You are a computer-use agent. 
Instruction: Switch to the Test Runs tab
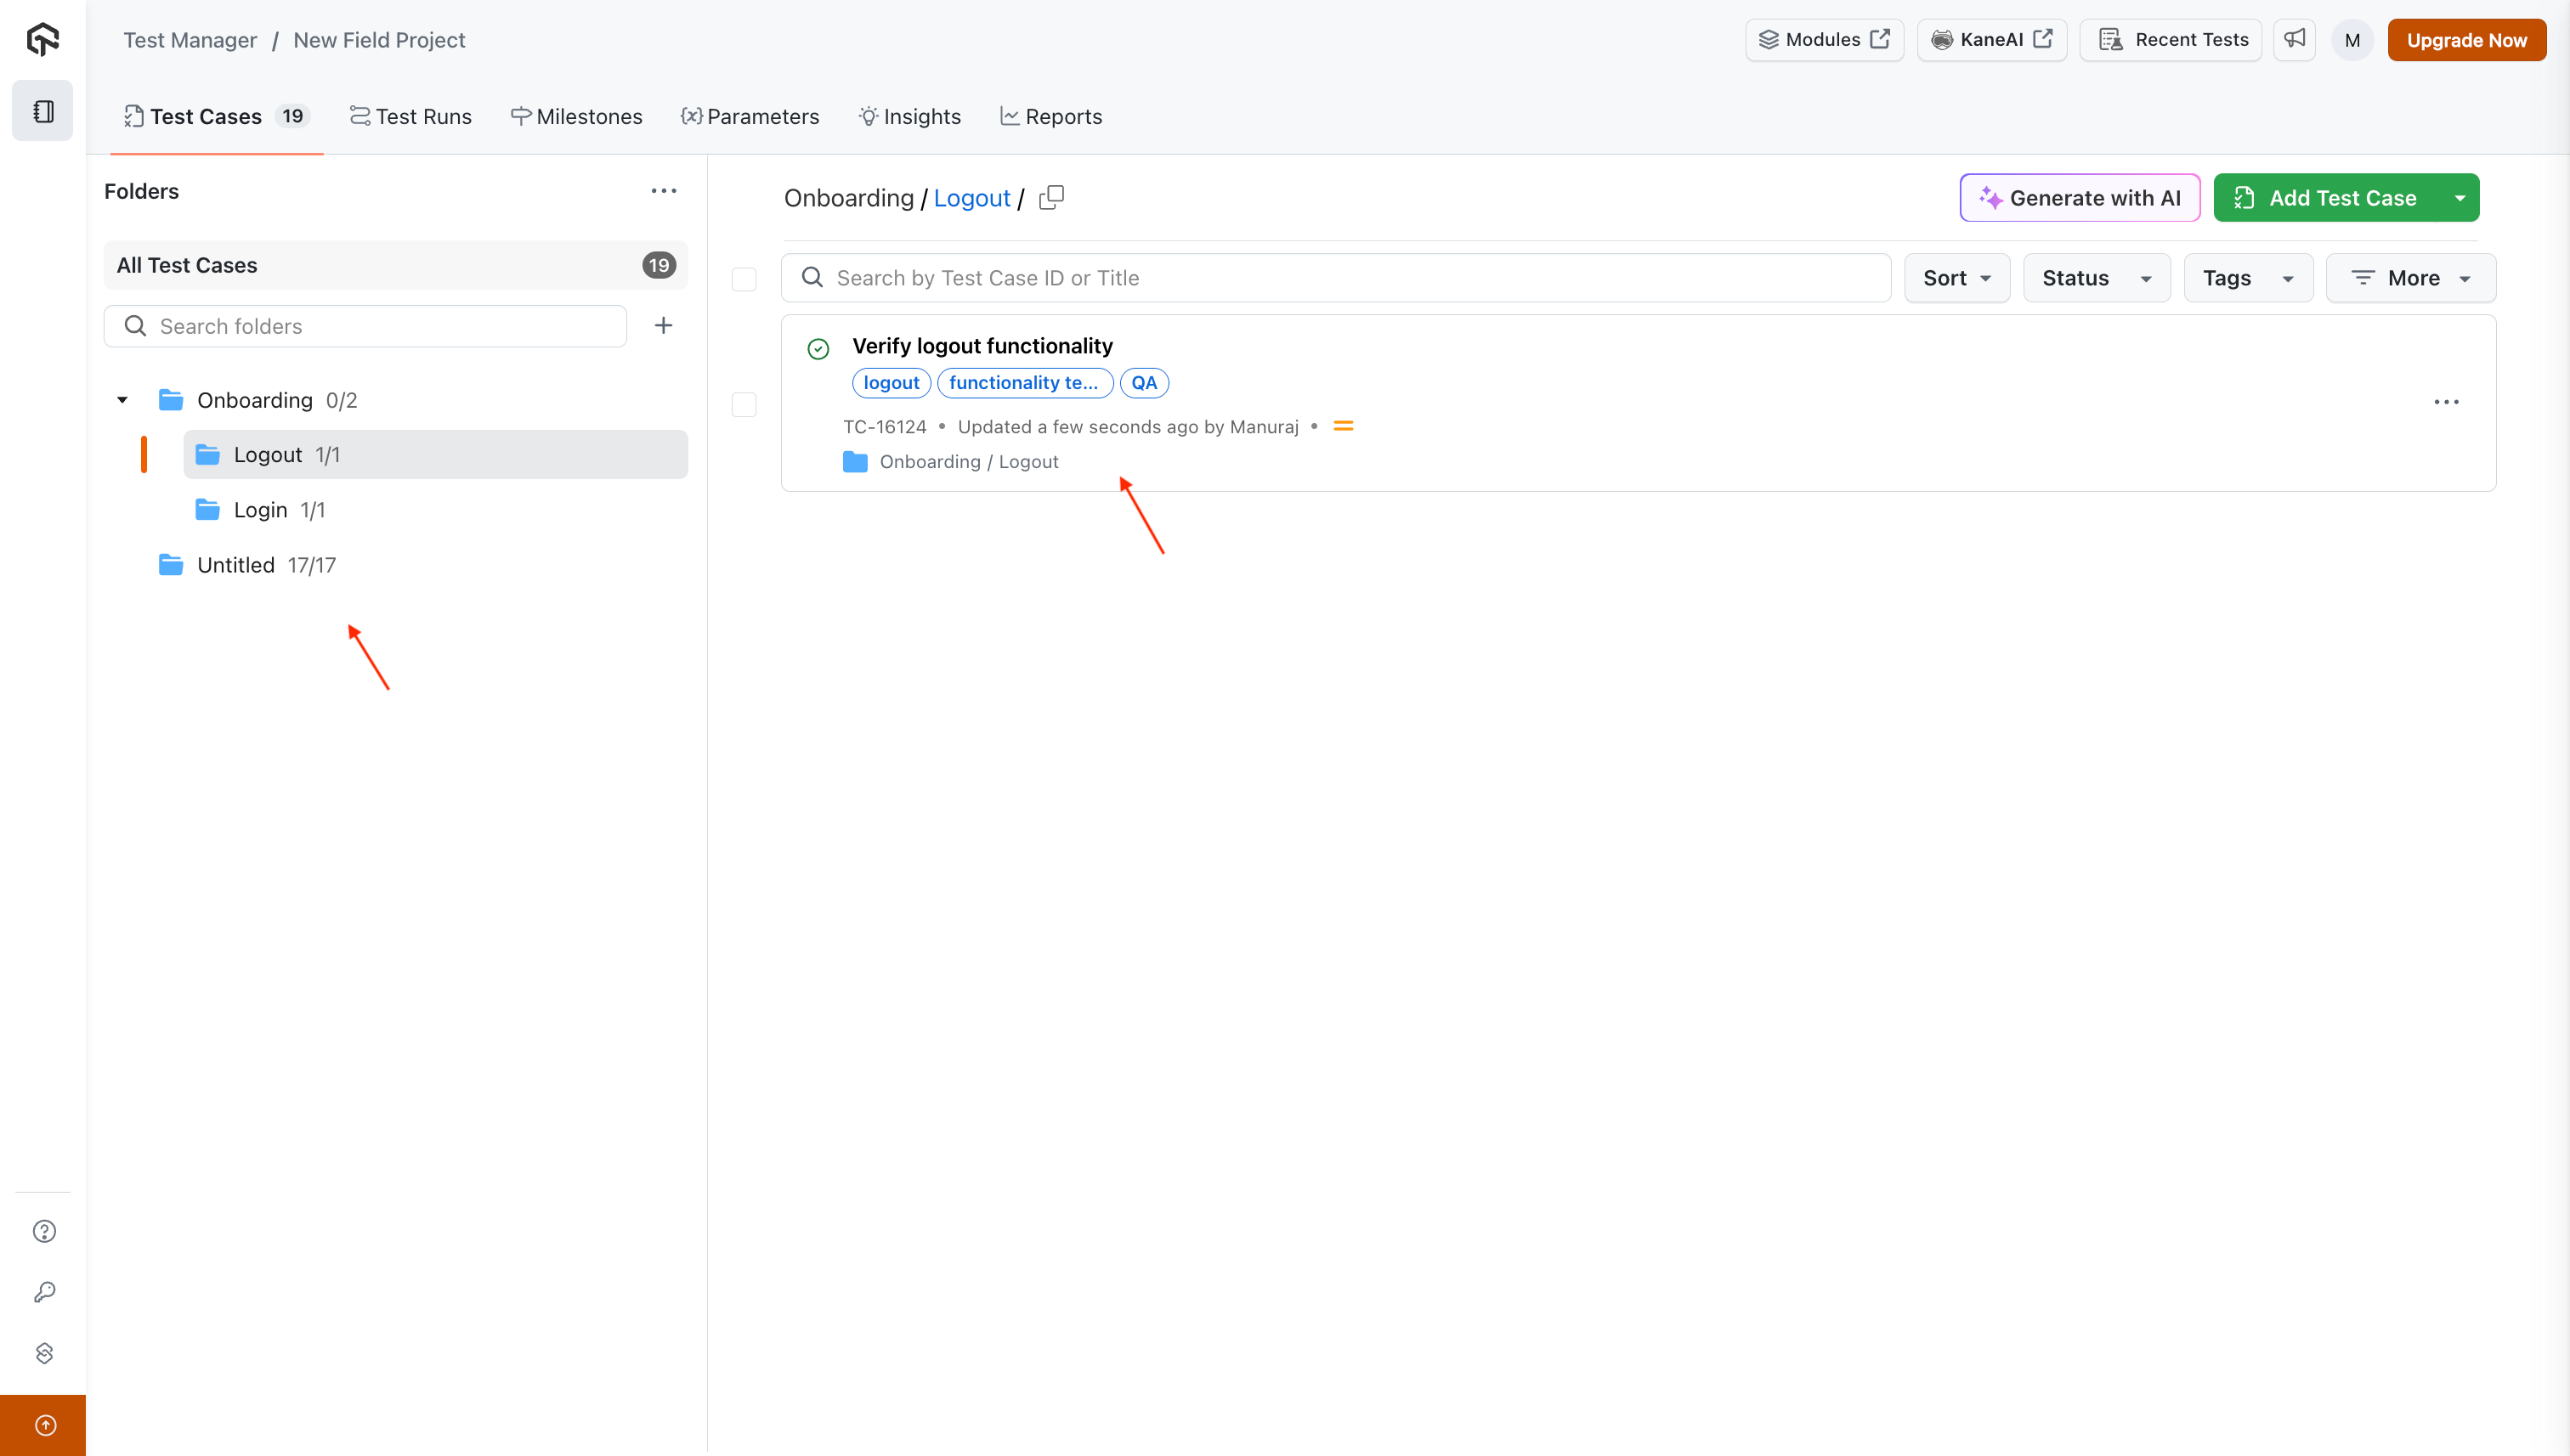pos(410,117)
